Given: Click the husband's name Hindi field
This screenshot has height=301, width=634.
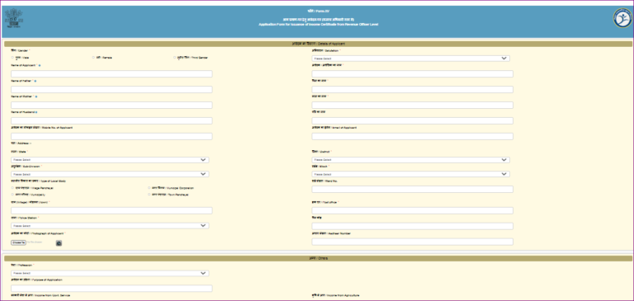Looking at the screenshot, I should (413, 120).
